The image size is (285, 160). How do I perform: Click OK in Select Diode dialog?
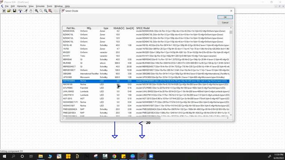point(225,17)
